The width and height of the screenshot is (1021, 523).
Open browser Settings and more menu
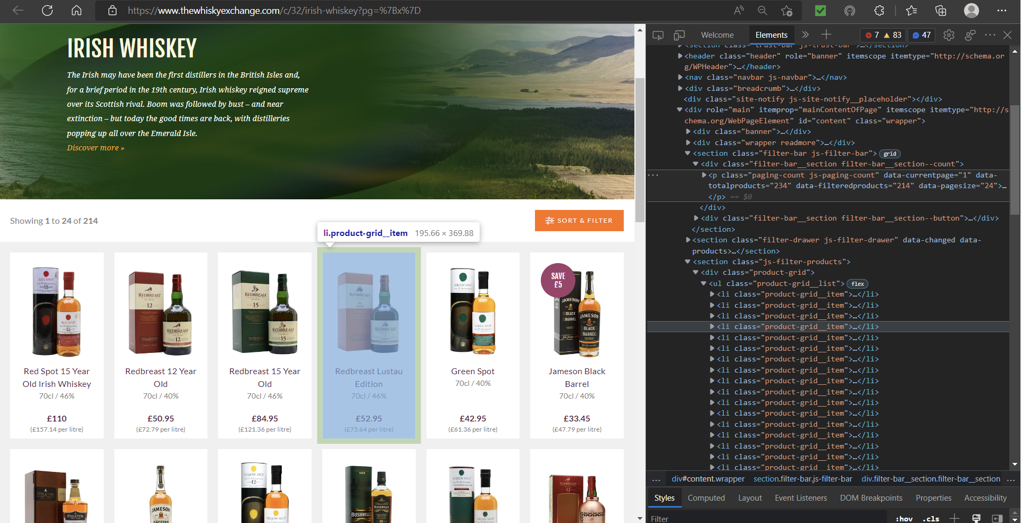pyautogui.click(x=1002, y=11)
